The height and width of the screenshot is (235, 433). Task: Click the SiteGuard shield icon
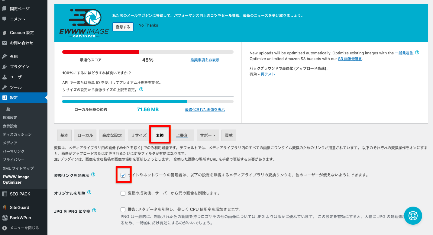pos(5,208)
